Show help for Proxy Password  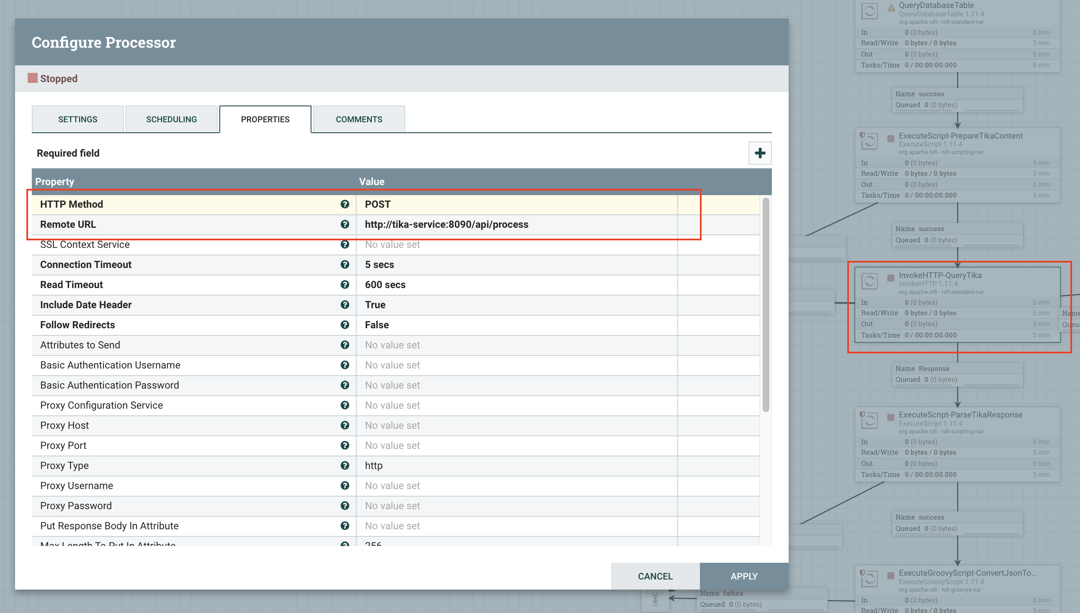[x=345, y=506]
